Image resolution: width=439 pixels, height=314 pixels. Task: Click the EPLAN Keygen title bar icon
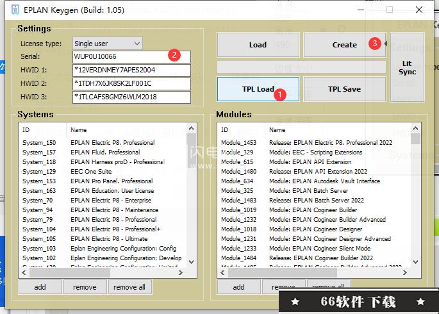pyautogui.click(x=15, y=10)
